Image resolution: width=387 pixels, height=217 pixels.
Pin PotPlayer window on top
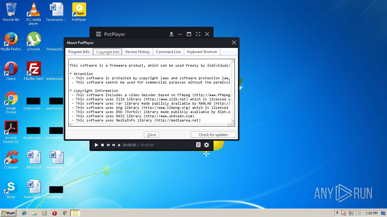(171, 34)
